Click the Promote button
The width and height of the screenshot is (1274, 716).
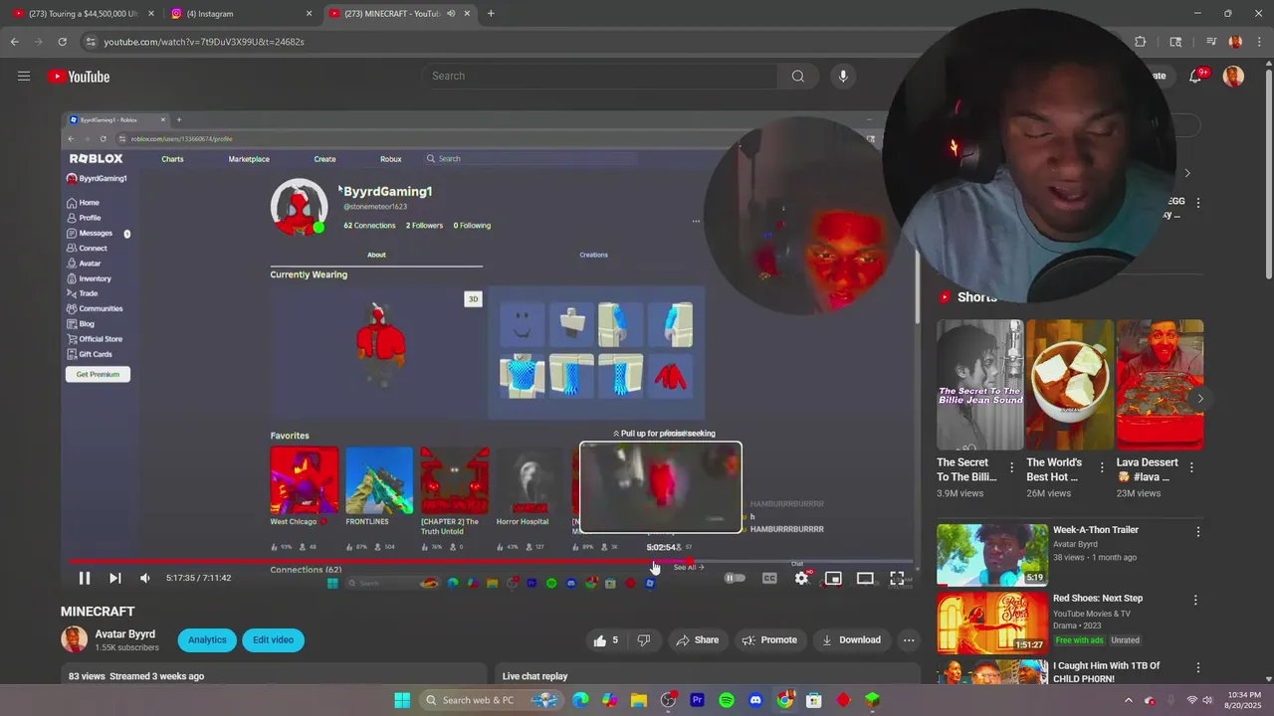[x=768, y=640]
